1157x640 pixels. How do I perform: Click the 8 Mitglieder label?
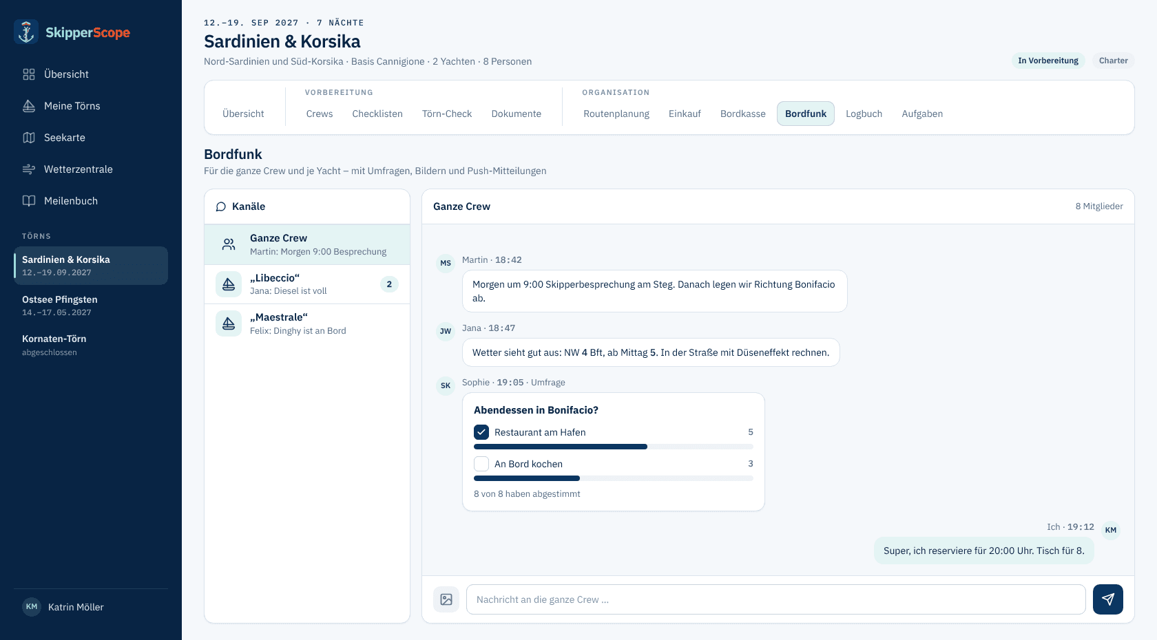1099,206
